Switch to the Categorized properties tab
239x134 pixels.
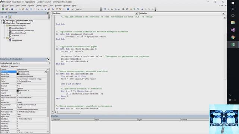[14, 66]
